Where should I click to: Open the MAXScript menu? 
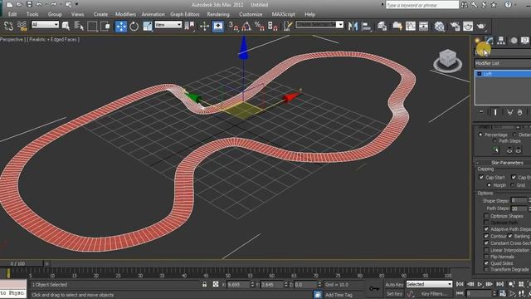tap(283, 14)
